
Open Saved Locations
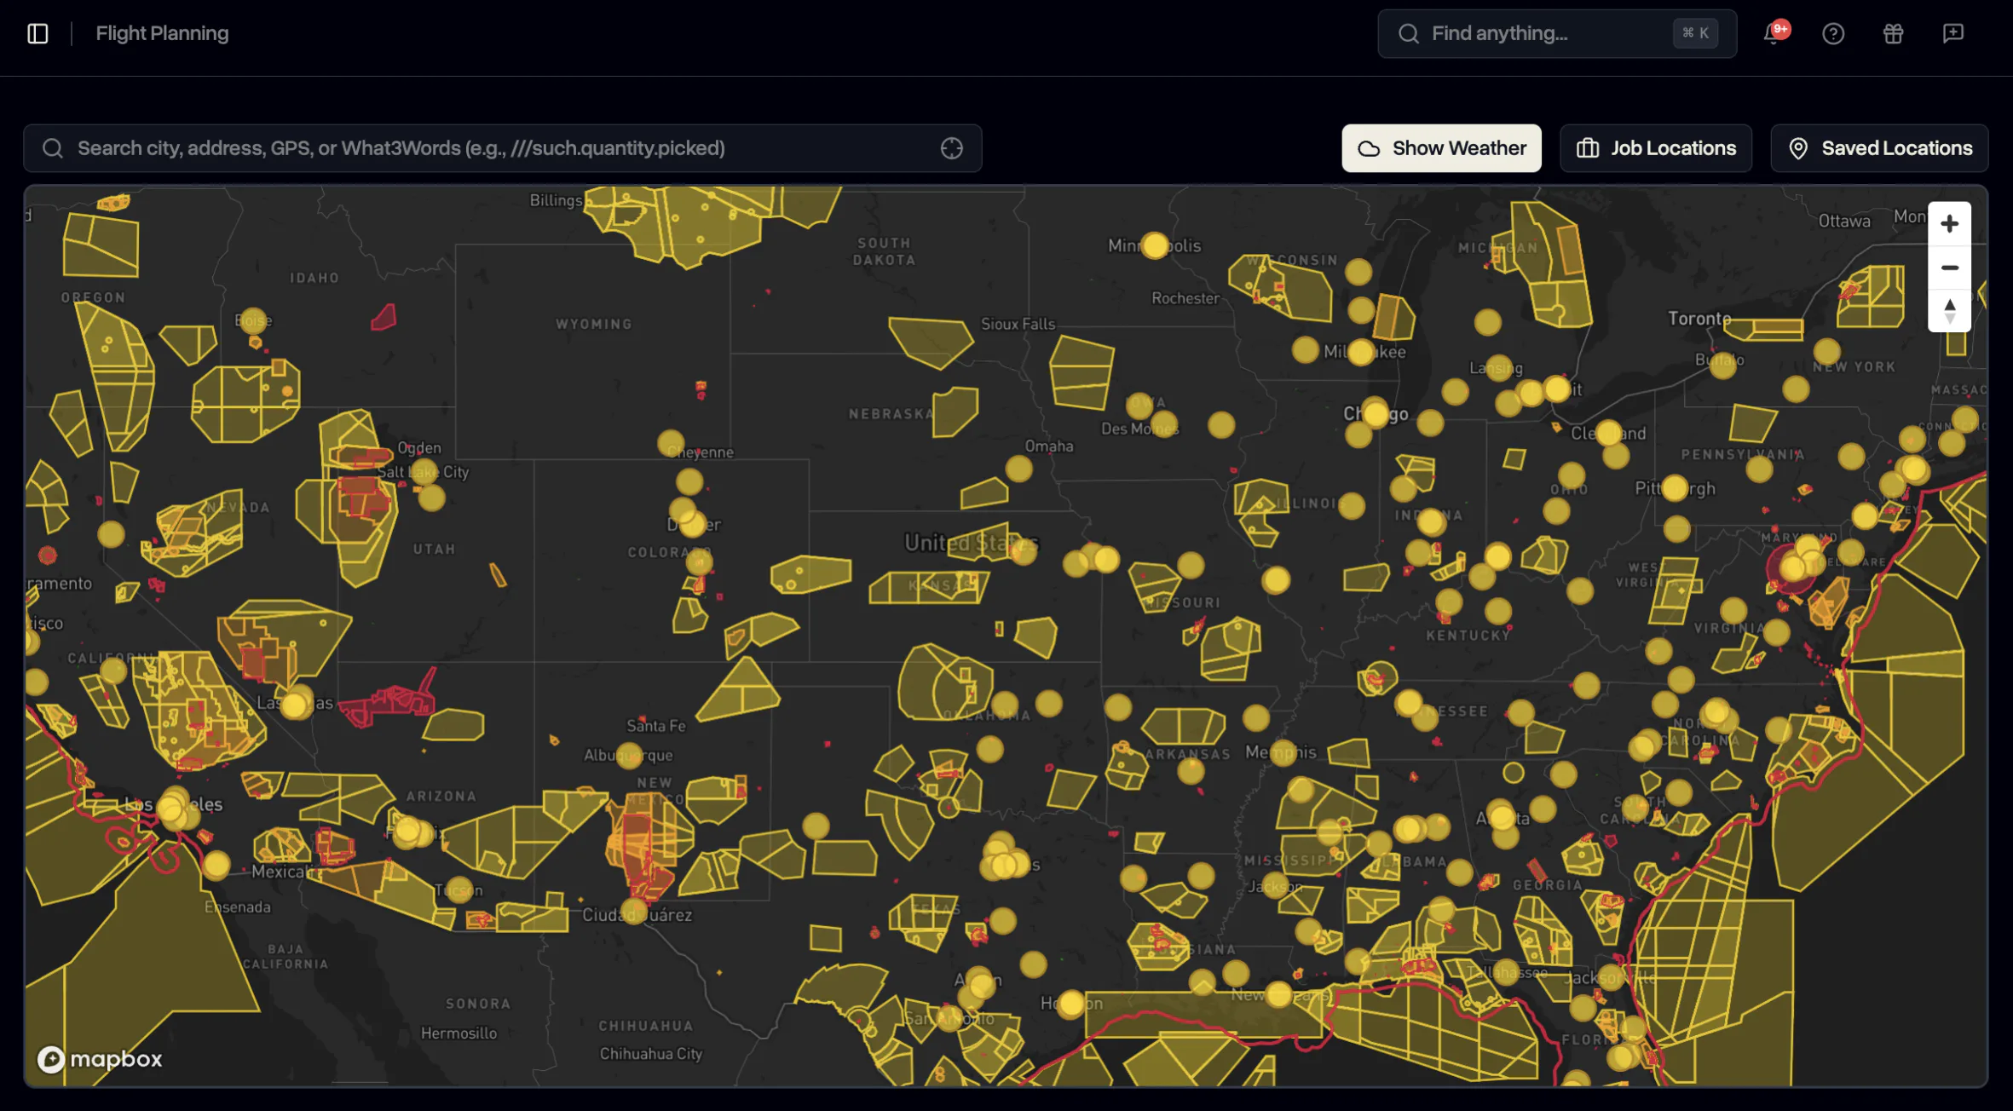coord(1879,148)
